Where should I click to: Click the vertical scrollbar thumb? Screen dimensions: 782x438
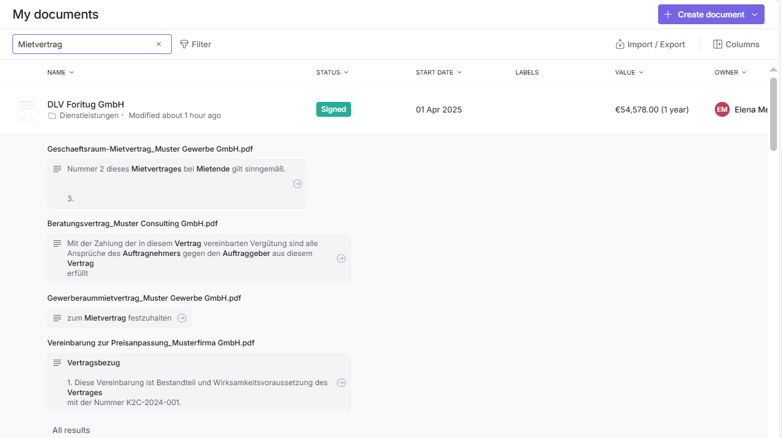[774, 114]
